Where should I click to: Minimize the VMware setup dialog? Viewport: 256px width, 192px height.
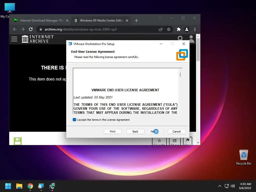(x=161, y=44)
